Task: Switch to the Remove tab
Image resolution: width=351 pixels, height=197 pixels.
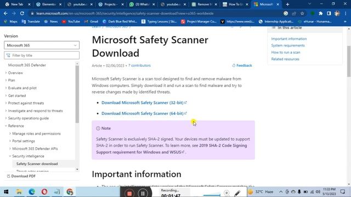Action: (x=204, y=4)
